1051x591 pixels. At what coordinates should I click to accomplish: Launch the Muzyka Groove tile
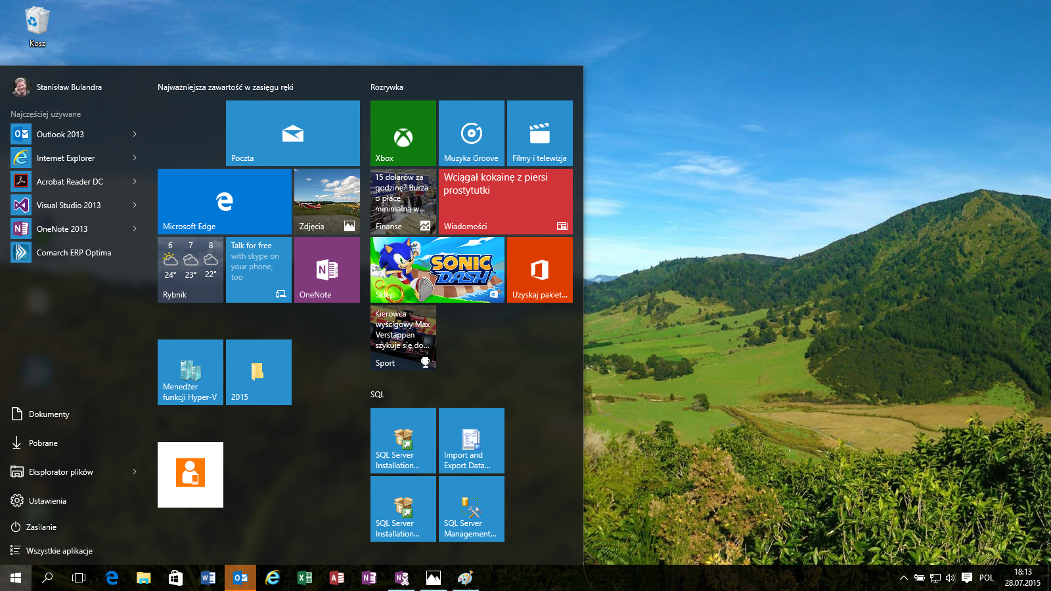tap(471, 133)
